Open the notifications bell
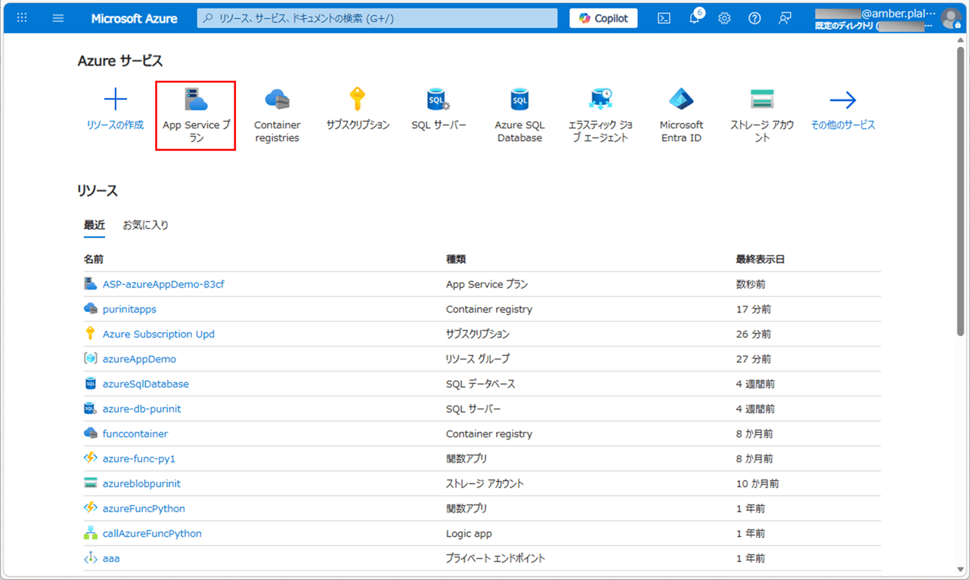970x580 pixels. point(694,18)
